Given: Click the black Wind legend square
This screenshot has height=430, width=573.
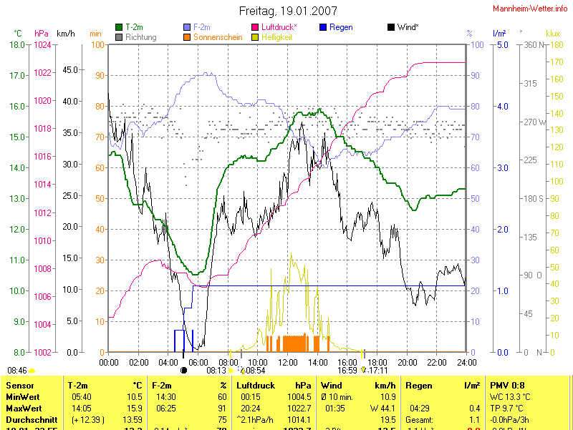Looking at the screenshot, I should tap(391, 28).
